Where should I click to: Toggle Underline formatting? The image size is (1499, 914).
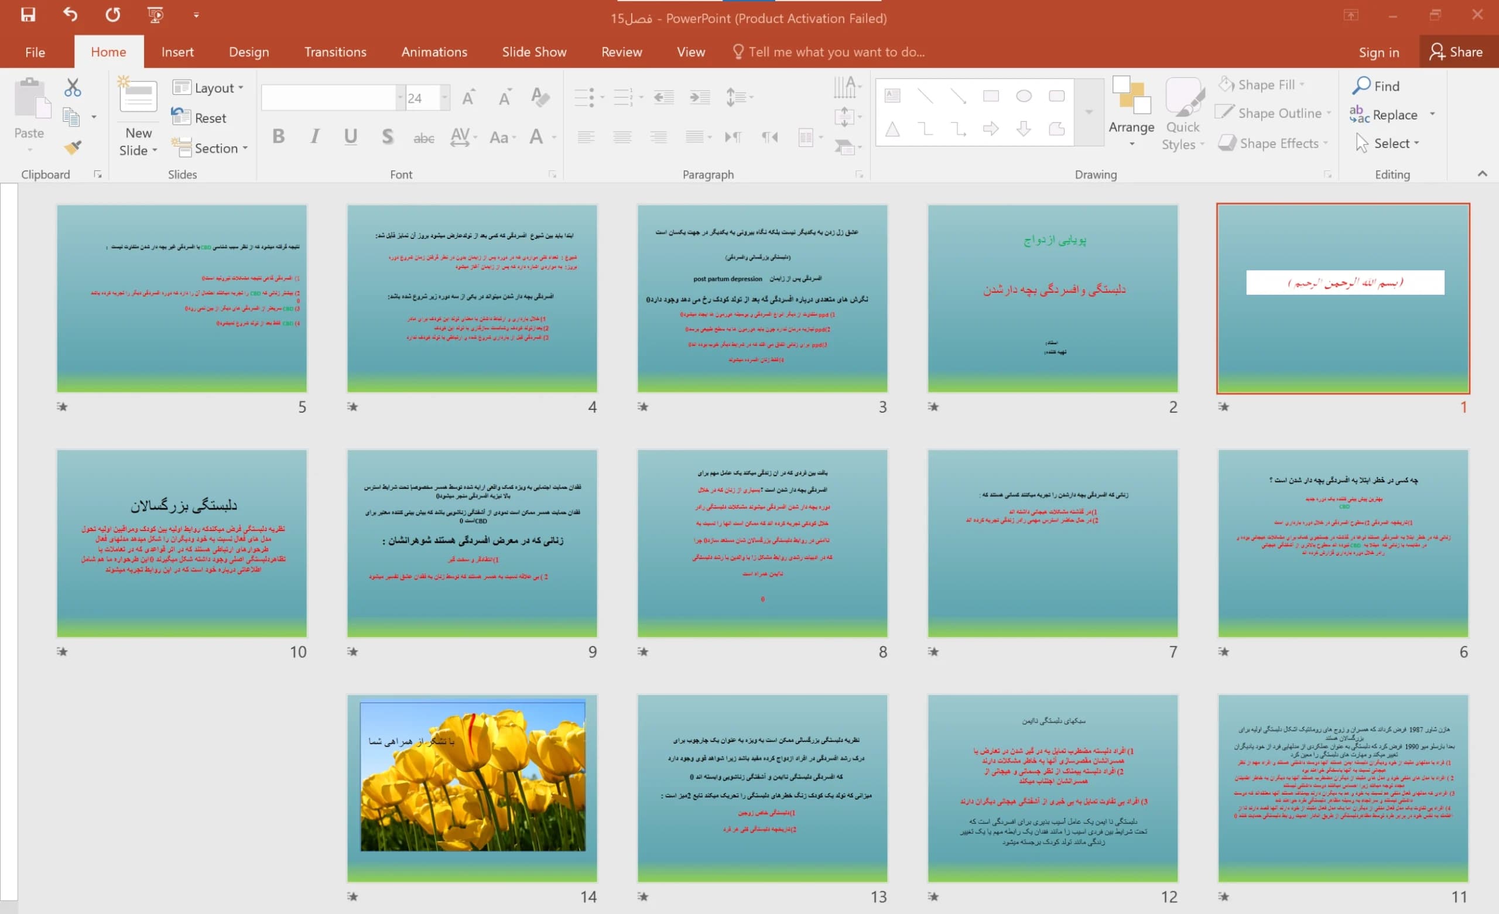[350, 136]
